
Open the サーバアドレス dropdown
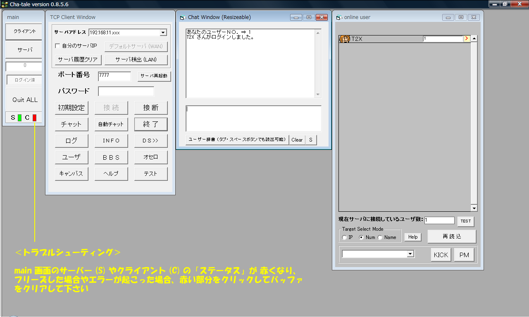(164, 32)
